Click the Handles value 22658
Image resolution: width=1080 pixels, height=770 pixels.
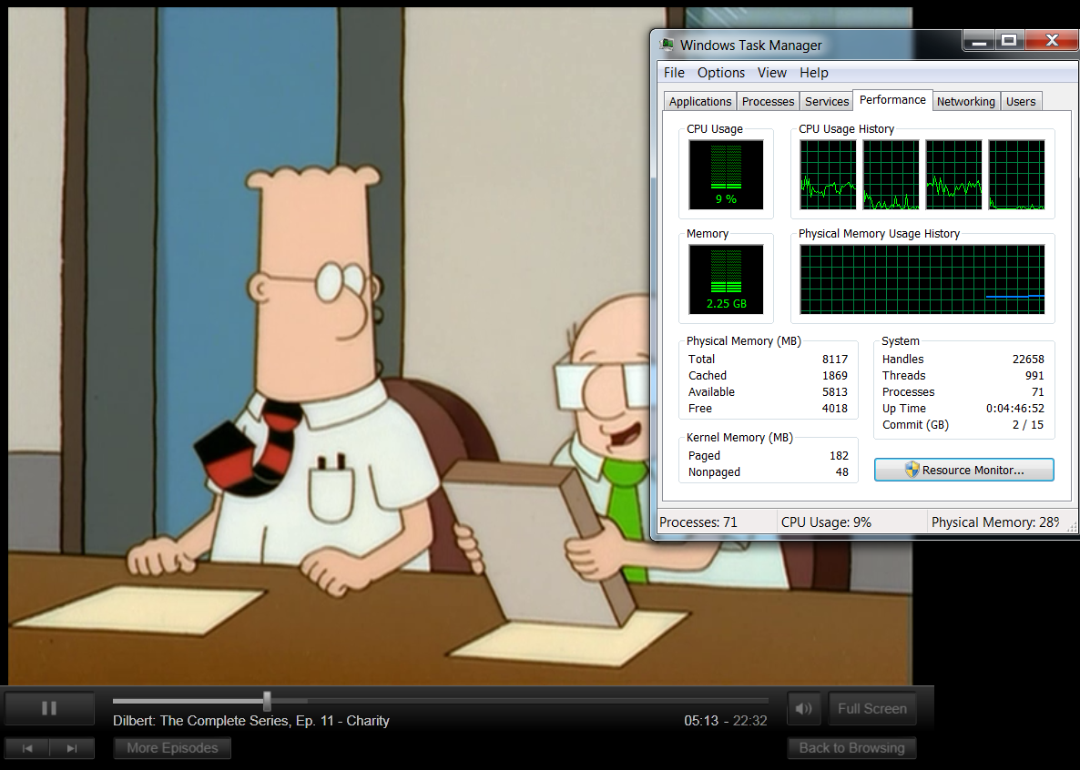[x=1028, y=359]
